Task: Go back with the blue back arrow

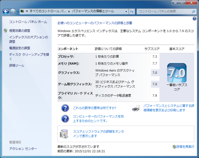Action: [6, 11]
